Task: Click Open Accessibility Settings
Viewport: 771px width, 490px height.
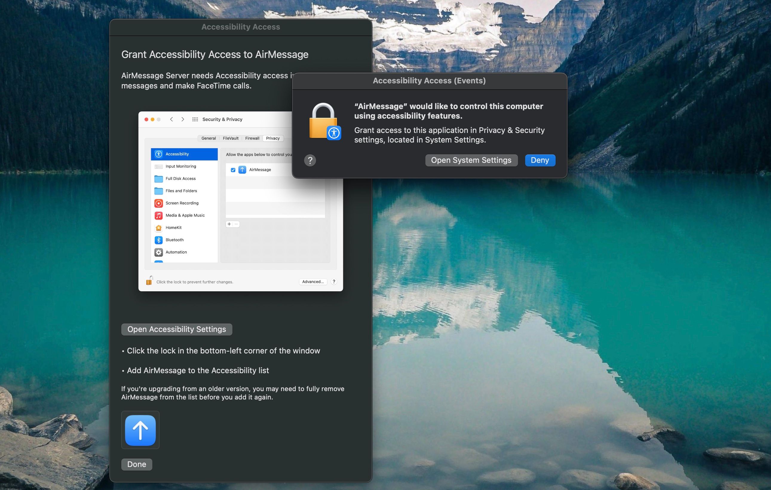Action: click(177, 329)
